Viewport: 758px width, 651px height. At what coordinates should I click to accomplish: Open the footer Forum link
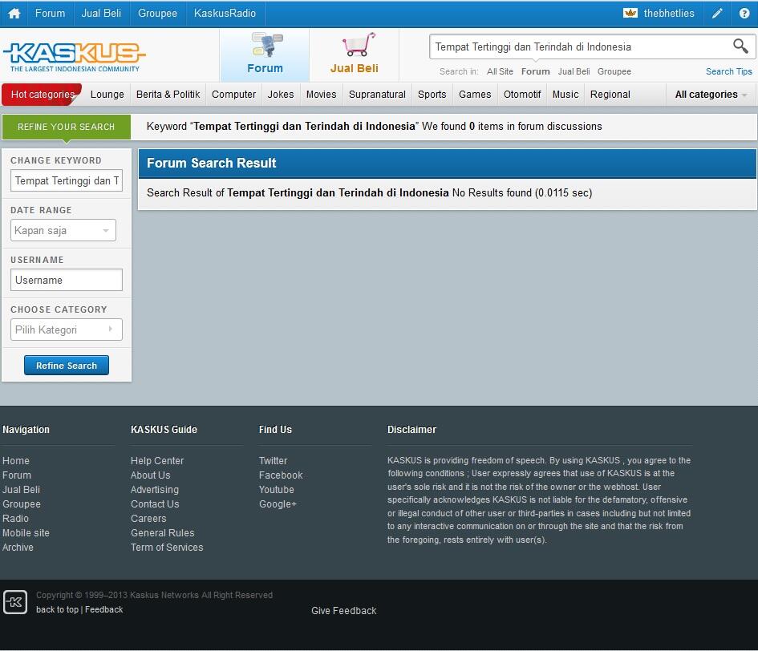[x=17, y=475]
